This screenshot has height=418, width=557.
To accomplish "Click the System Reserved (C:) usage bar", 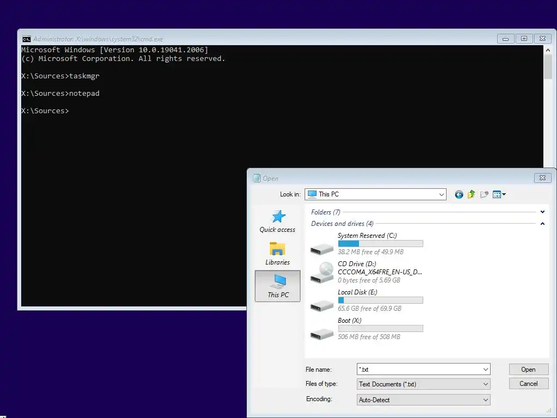I will [380, 243].
